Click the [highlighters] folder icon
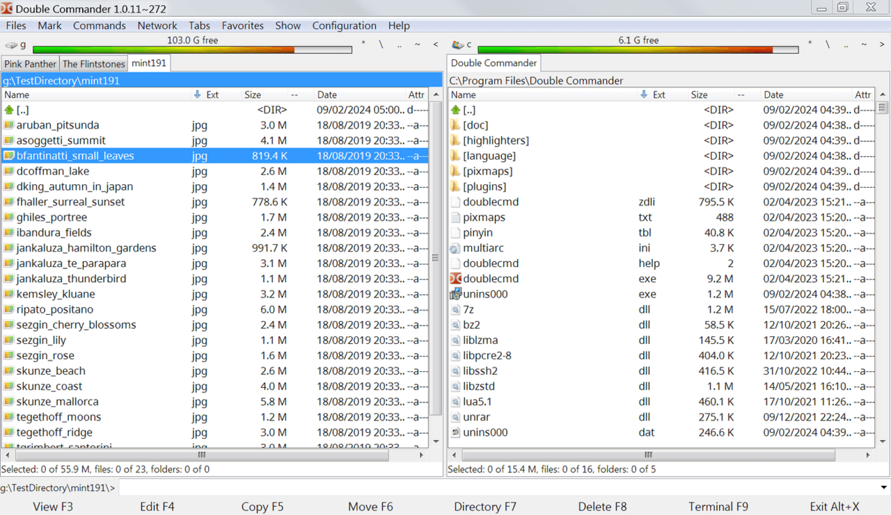Screen dimensions: 891x515 (x=455, y=140)
